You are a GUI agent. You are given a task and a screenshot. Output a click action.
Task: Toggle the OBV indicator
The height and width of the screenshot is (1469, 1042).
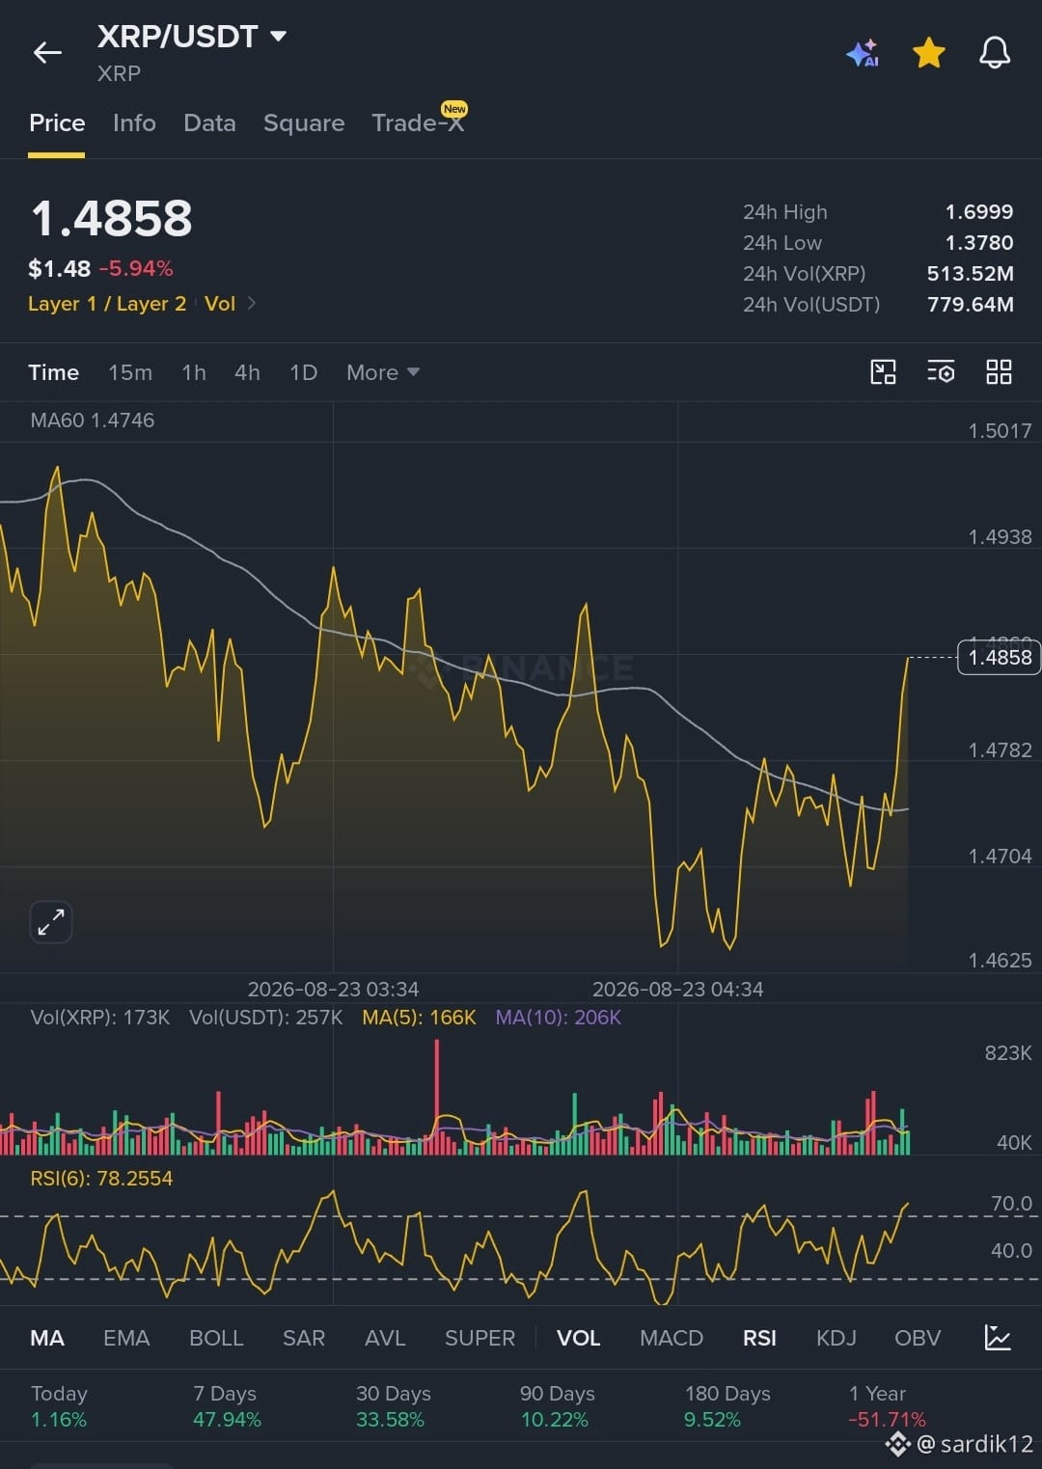[918, 1338]
